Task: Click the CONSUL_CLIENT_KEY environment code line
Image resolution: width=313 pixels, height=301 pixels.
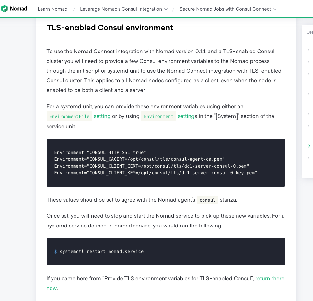Action: [x=156, y=173]
